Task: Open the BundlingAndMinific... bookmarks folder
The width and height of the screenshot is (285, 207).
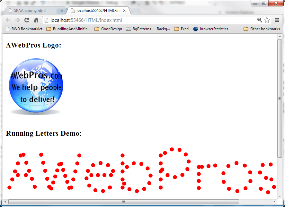Action: 68,29
